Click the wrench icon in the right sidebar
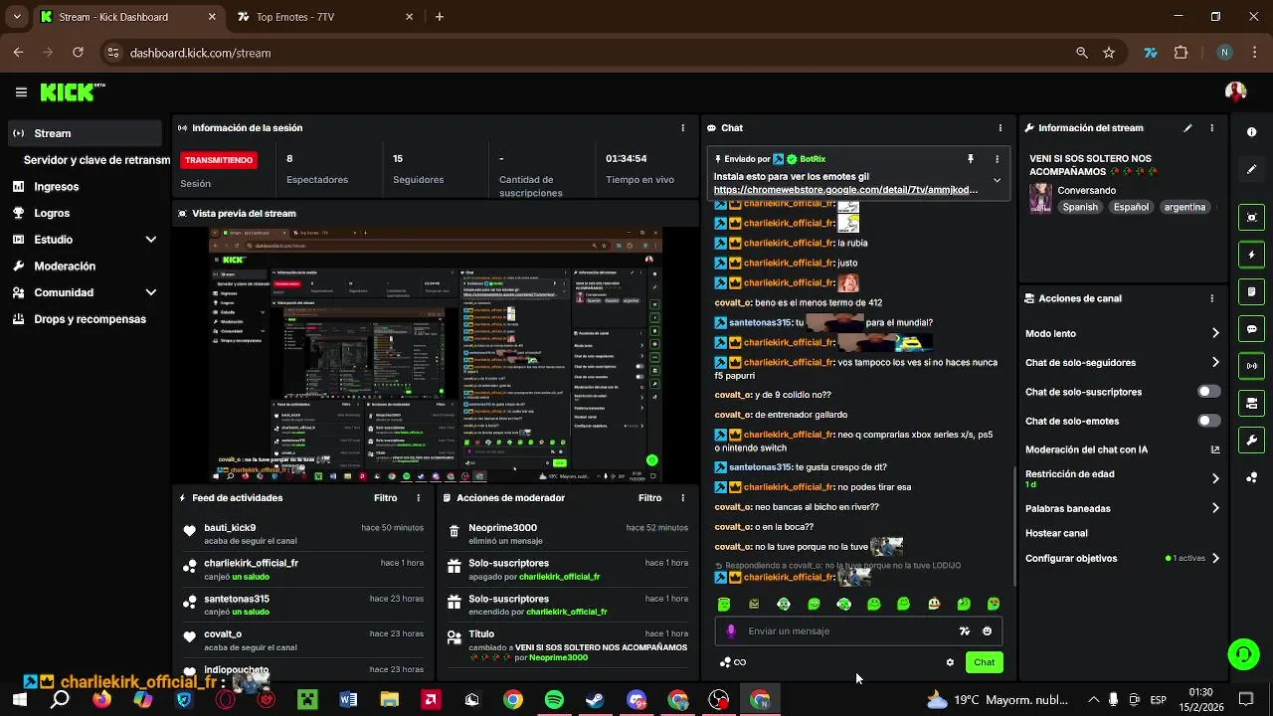 (1252, 441)
